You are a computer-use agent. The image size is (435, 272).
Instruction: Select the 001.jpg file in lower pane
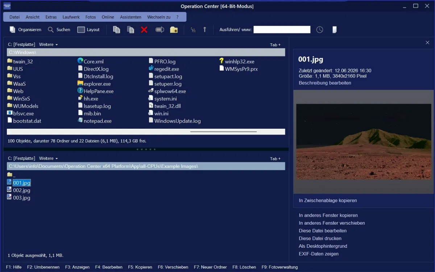[18, 183]
